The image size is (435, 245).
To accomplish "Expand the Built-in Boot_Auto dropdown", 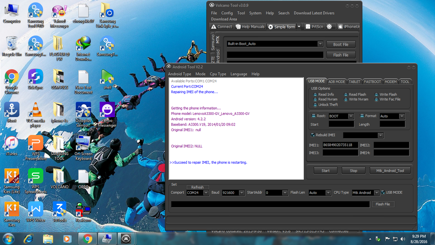I will (x=320, y=44).
